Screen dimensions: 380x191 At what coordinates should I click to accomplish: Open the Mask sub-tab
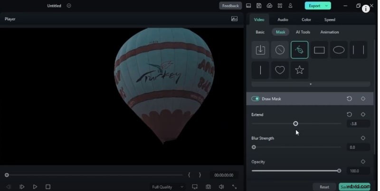[280, 32]
